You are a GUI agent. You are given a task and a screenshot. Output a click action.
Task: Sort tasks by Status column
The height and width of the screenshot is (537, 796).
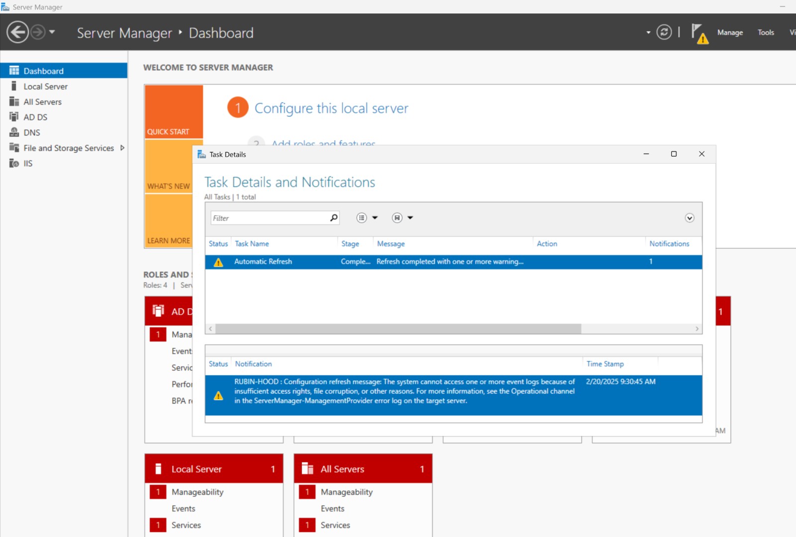(218, 244)
